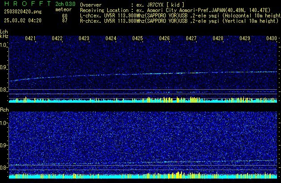Select the R-ch UV5R Vertical yagi line
The width and height of the screenshot is (281, 183).
pos(179,21)
